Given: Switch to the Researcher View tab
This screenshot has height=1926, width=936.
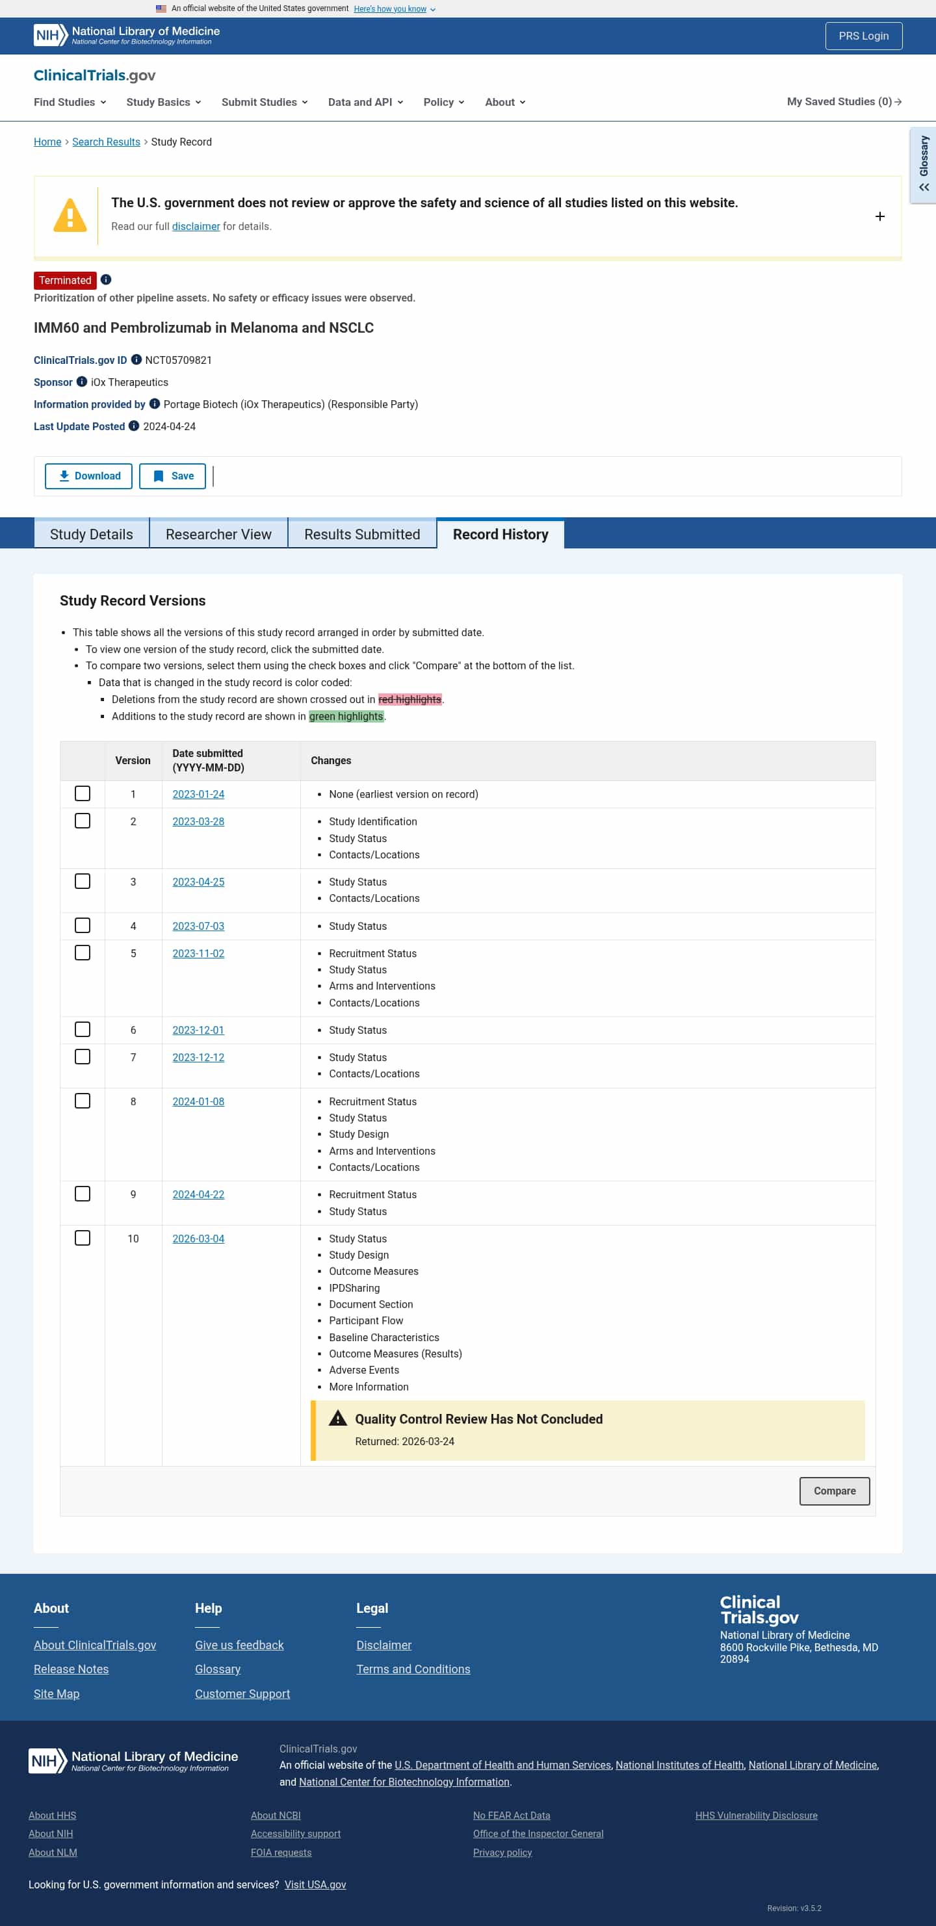Looking at the screenshot, I should (218, 534).
